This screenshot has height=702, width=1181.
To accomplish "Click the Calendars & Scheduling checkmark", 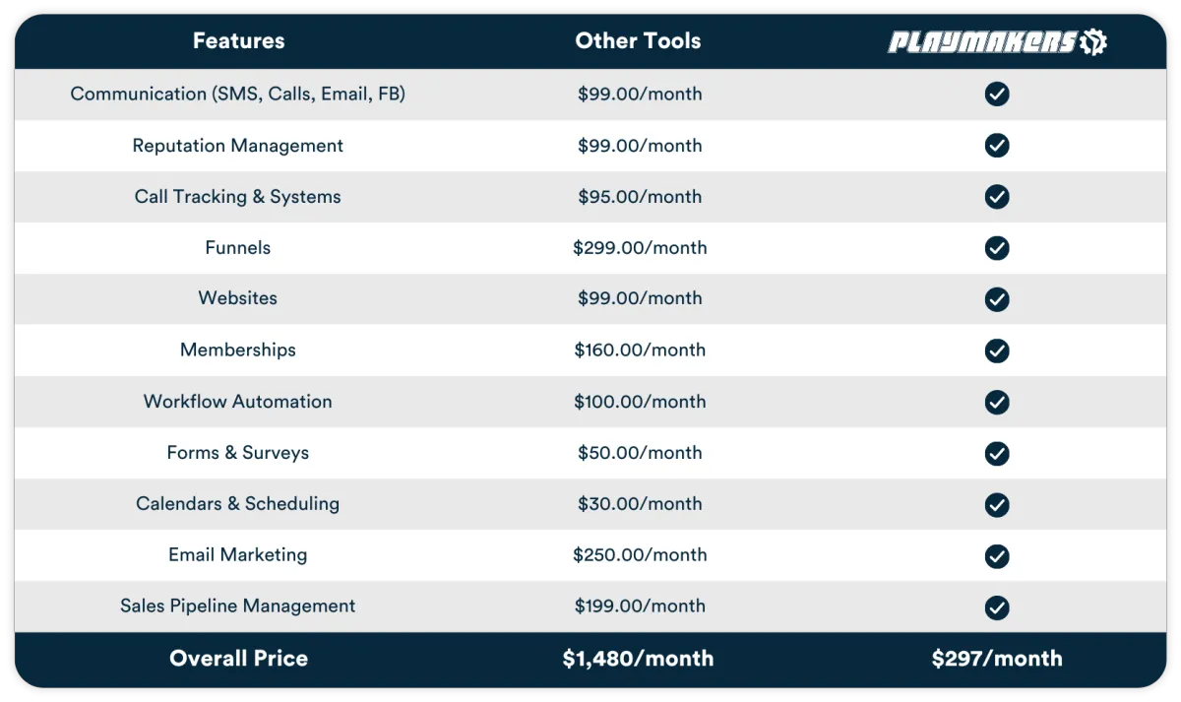I will 997,504.
